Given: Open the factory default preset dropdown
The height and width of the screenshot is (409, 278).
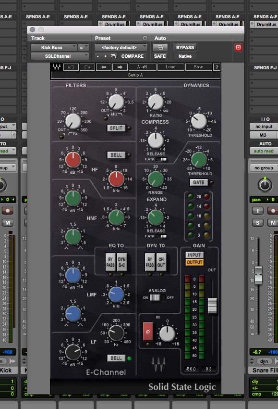Looking at the screenshot, I should coord(121,48).
